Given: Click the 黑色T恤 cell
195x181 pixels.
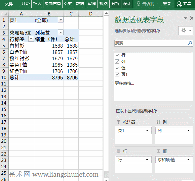Looking at the screenshot, I should pos(21,65).
